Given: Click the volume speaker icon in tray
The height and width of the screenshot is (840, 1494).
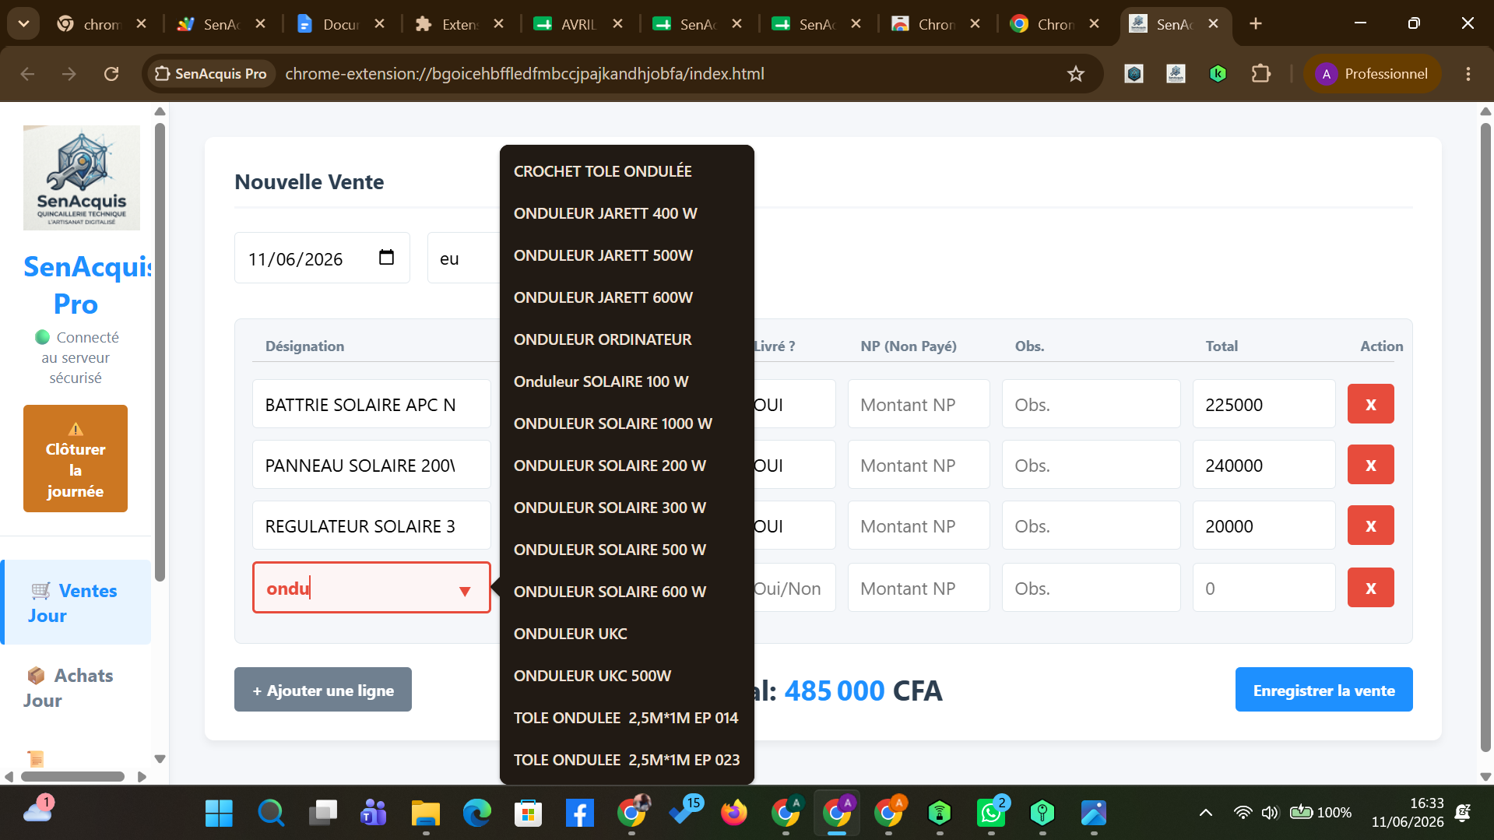Looking at the screenshot, I should pyautogui.click(x=1270, y=813).
